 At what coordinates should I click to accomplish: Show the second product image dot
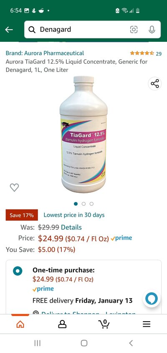[83, 204]
